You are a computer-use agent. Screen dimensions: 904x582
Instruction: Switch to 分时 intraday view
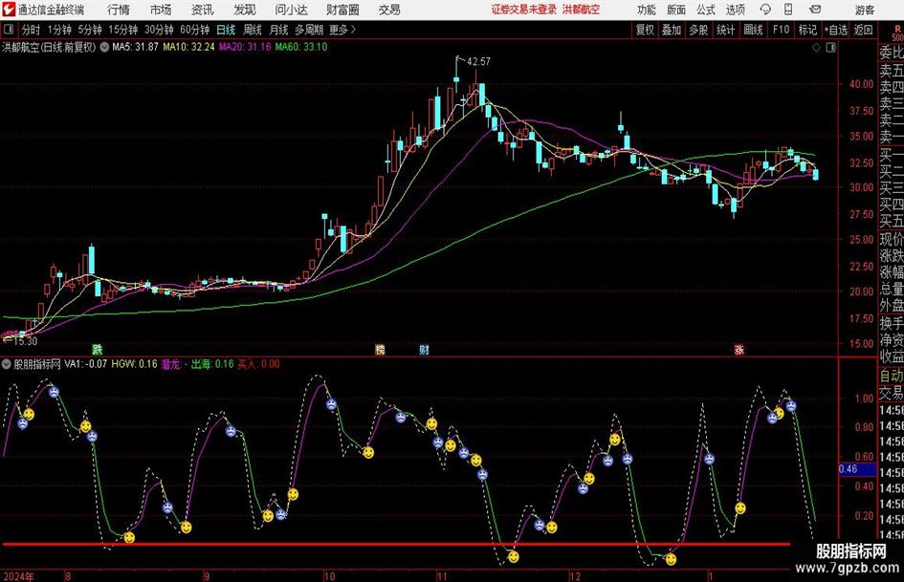tap(32, 30)
